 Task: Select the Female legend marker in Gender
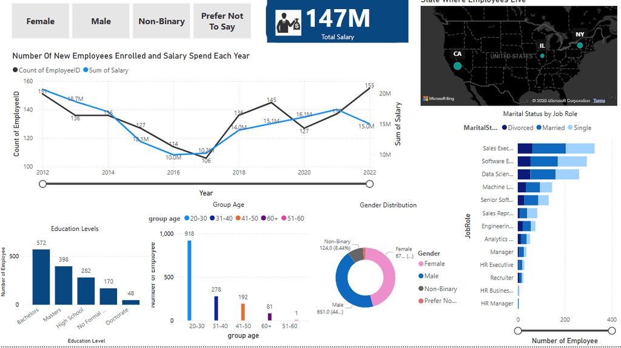(421, 264)
